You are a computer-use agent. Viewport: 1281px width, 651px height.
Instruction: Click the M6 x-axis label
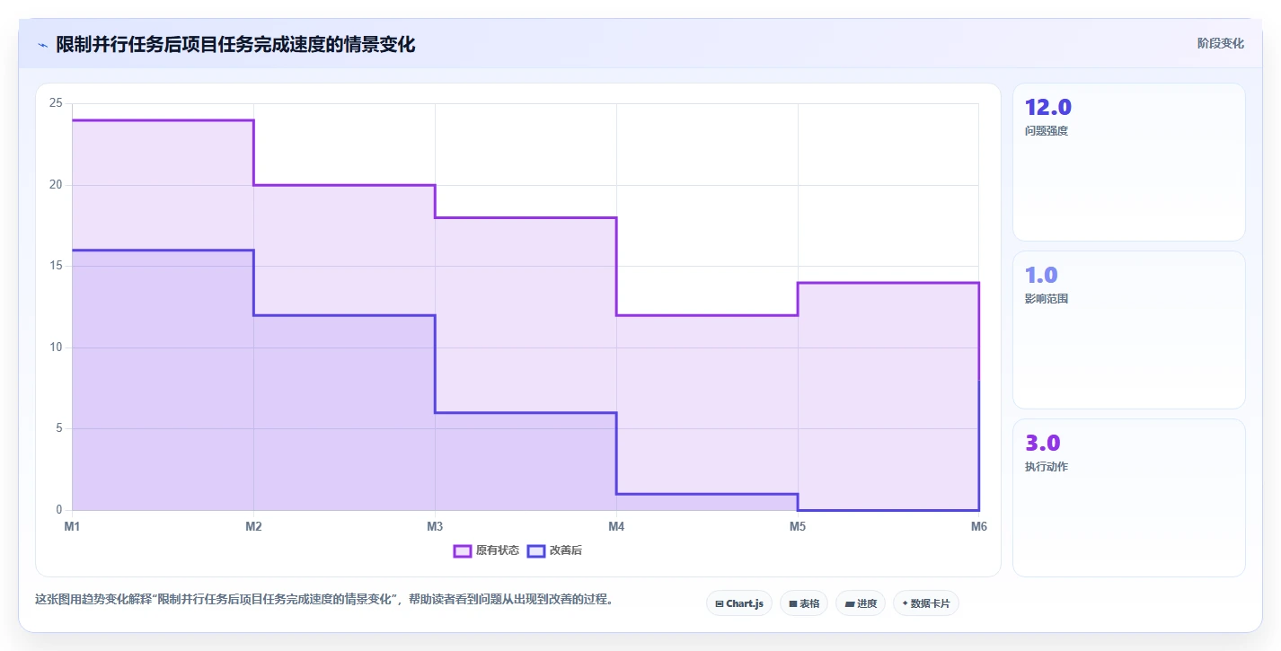tap(979, 527)
